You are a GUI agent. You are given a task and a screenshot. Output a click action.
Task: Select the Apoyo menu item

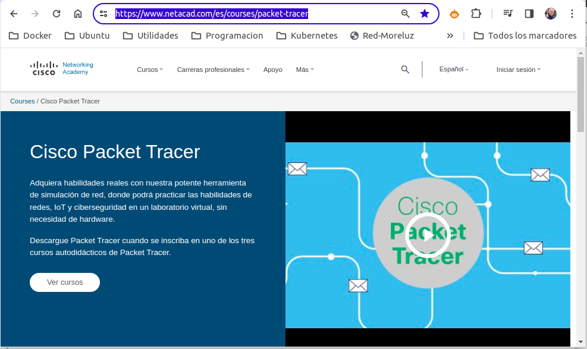[x=273, y=70]
